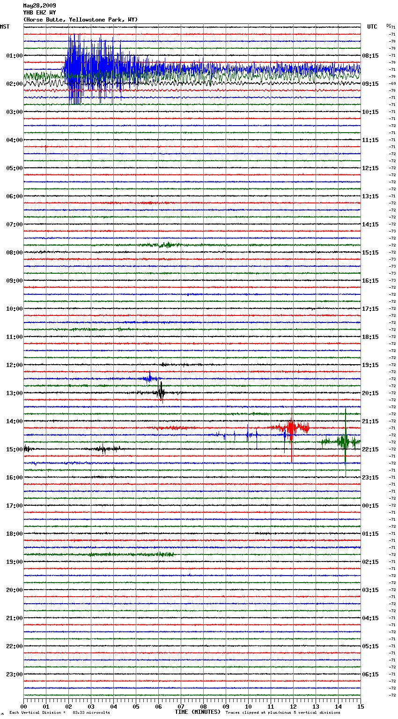Click the 03:15 UTC time label
398x719 pixels.
[x=370, y=590]
